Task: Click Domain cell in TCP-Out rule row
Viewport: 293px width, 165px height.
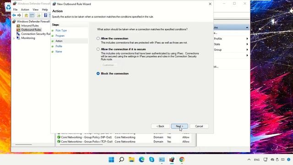Action: [158, 142]
